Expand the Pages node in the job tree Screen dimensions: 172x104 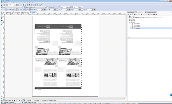coord(130,19)
